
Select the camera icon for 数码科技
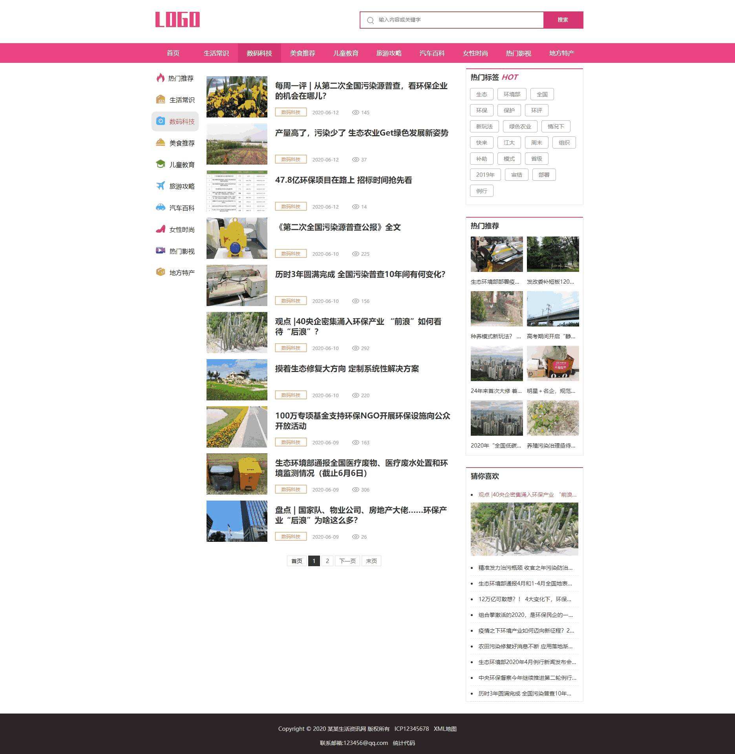coord(160,121)
